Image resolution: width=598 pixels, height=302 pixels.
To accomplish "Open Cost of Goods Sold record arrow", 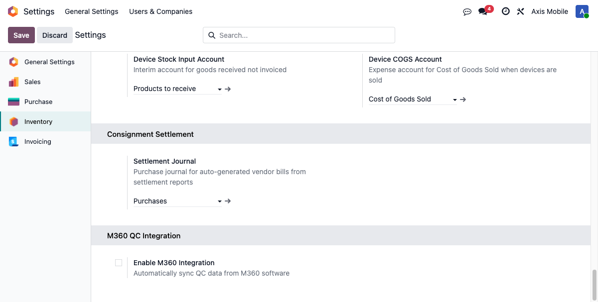I will coord(463,100).
